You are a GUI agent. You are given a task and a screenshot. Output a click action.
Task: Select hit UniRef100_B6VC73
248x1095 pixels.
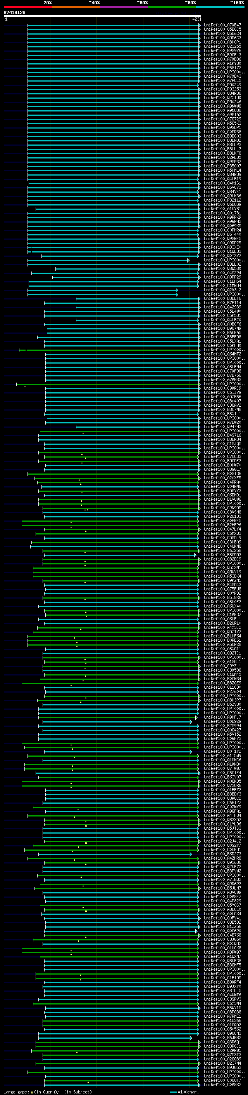tap(222, 188)
